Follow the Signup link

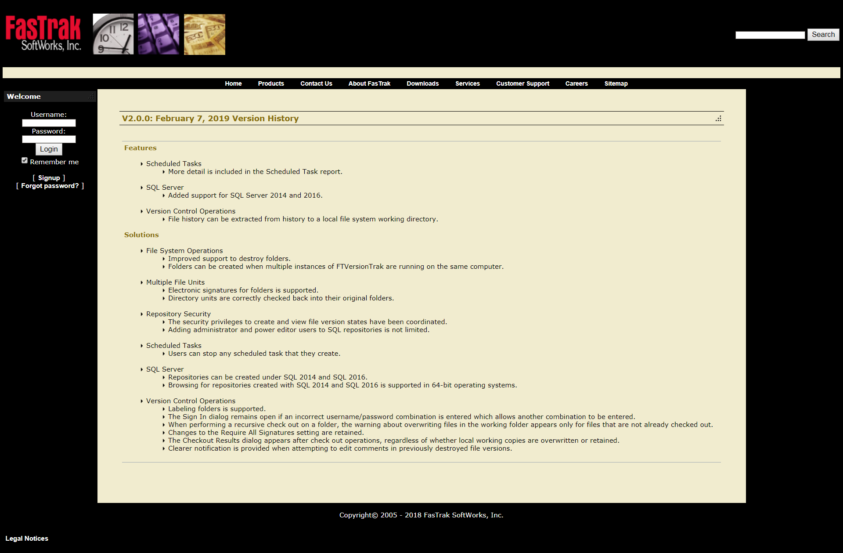pos(49,178)
